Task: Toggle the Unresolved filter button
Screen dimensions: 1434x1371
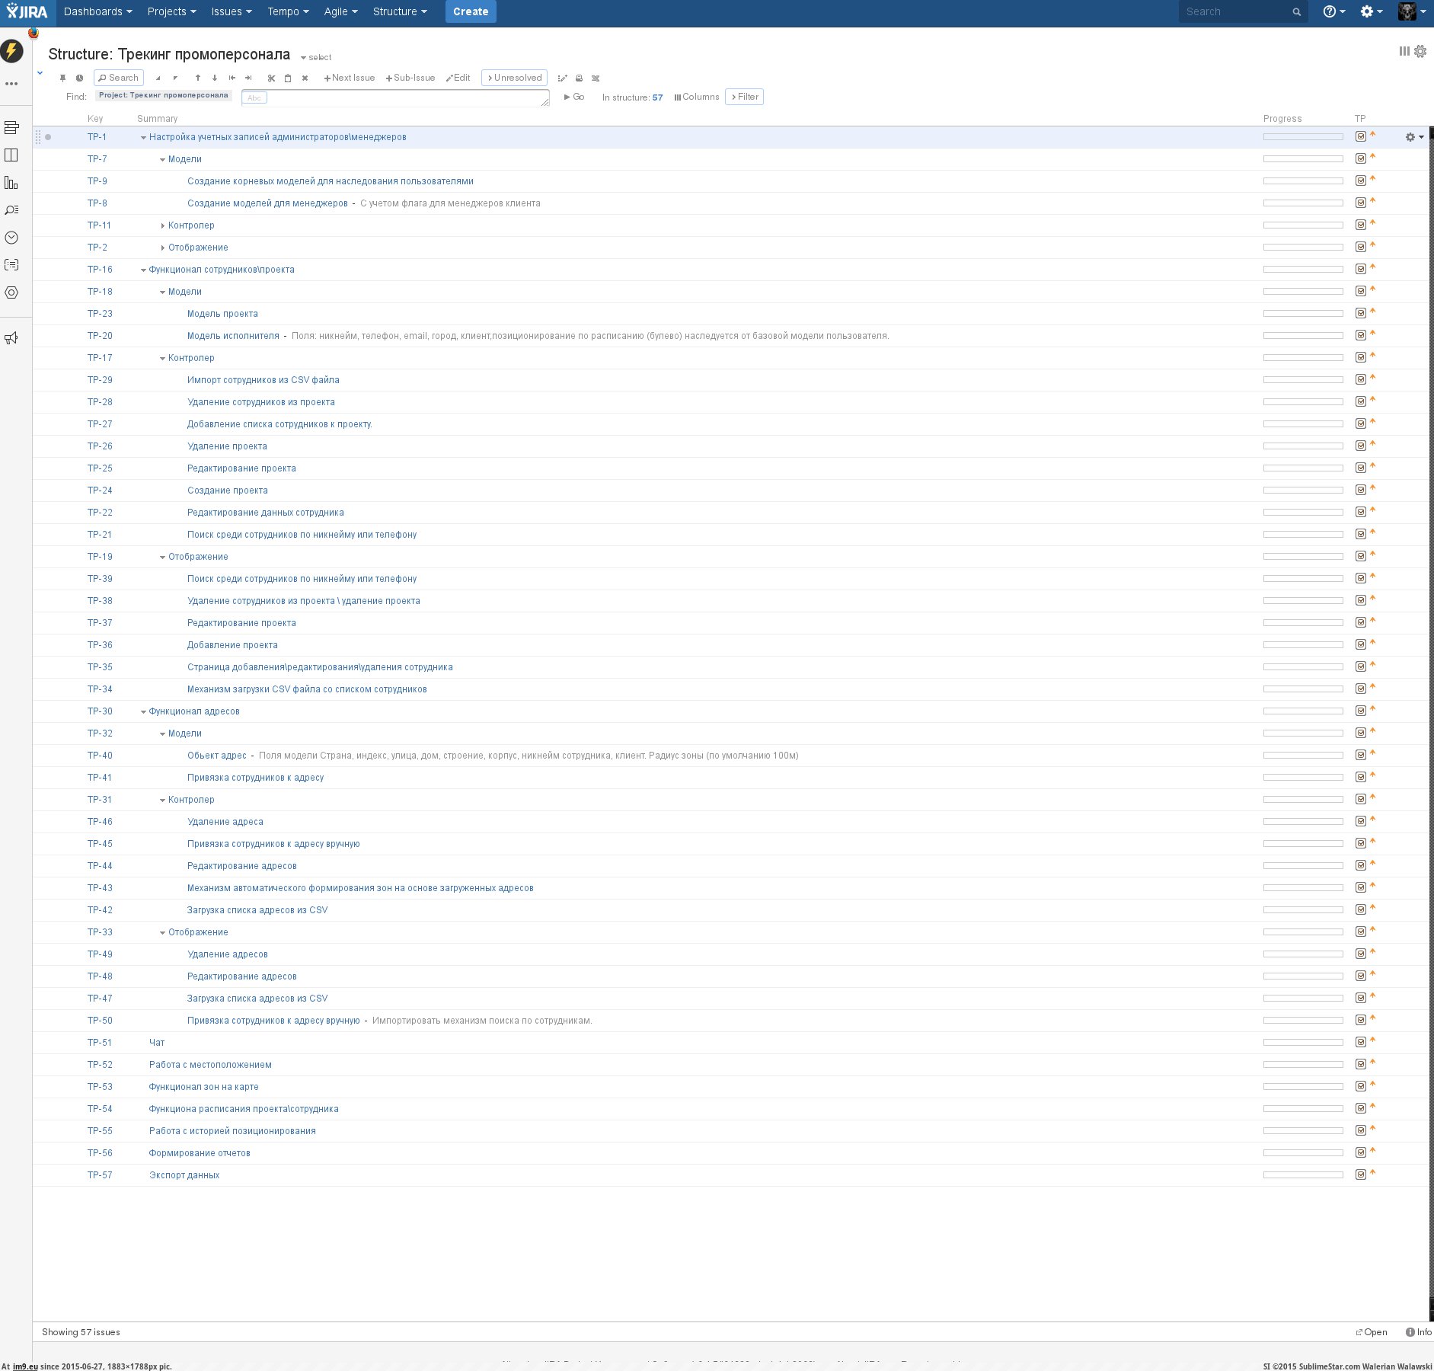Action: [x=514, y=78]
